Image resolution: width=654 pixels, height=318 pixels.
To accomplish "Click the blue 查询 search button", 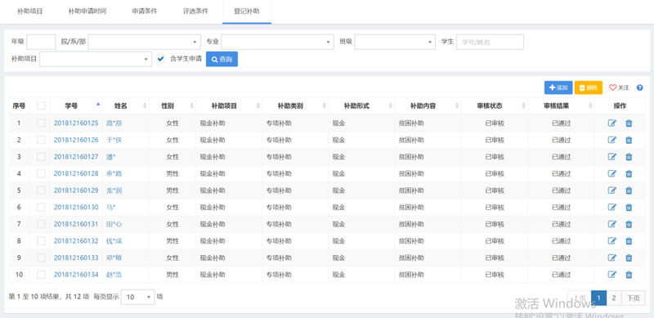I will 222,59.
